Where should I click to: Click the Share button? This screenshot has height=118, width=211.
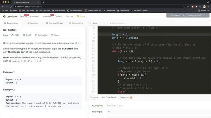pyautogui.click(x=55, y=35)
